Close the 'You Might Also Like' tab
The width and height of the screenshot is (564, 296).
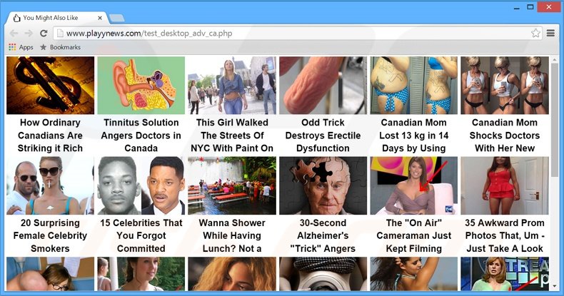(x=100, y=18)
